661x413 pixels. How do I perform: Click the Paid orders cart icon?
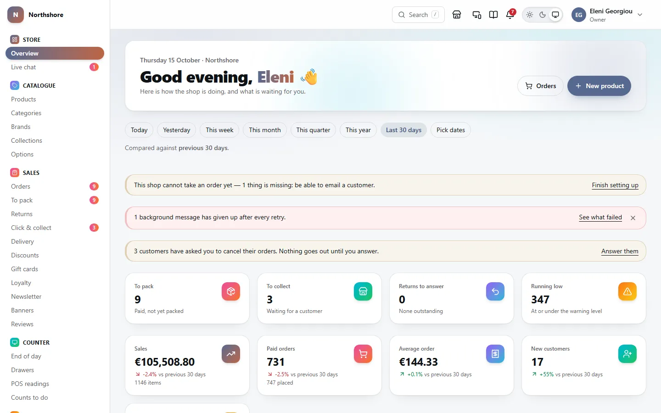[363, 354]
